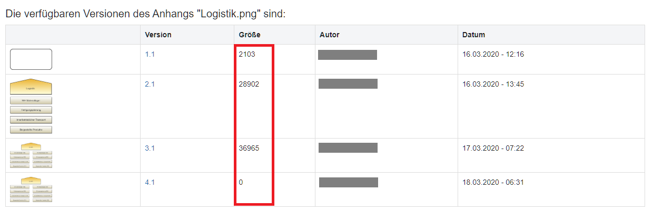The width and height of the screenshot is (653, 211).
Task: Click the version 3.1 thumbnail image
Action: (31, 155)
